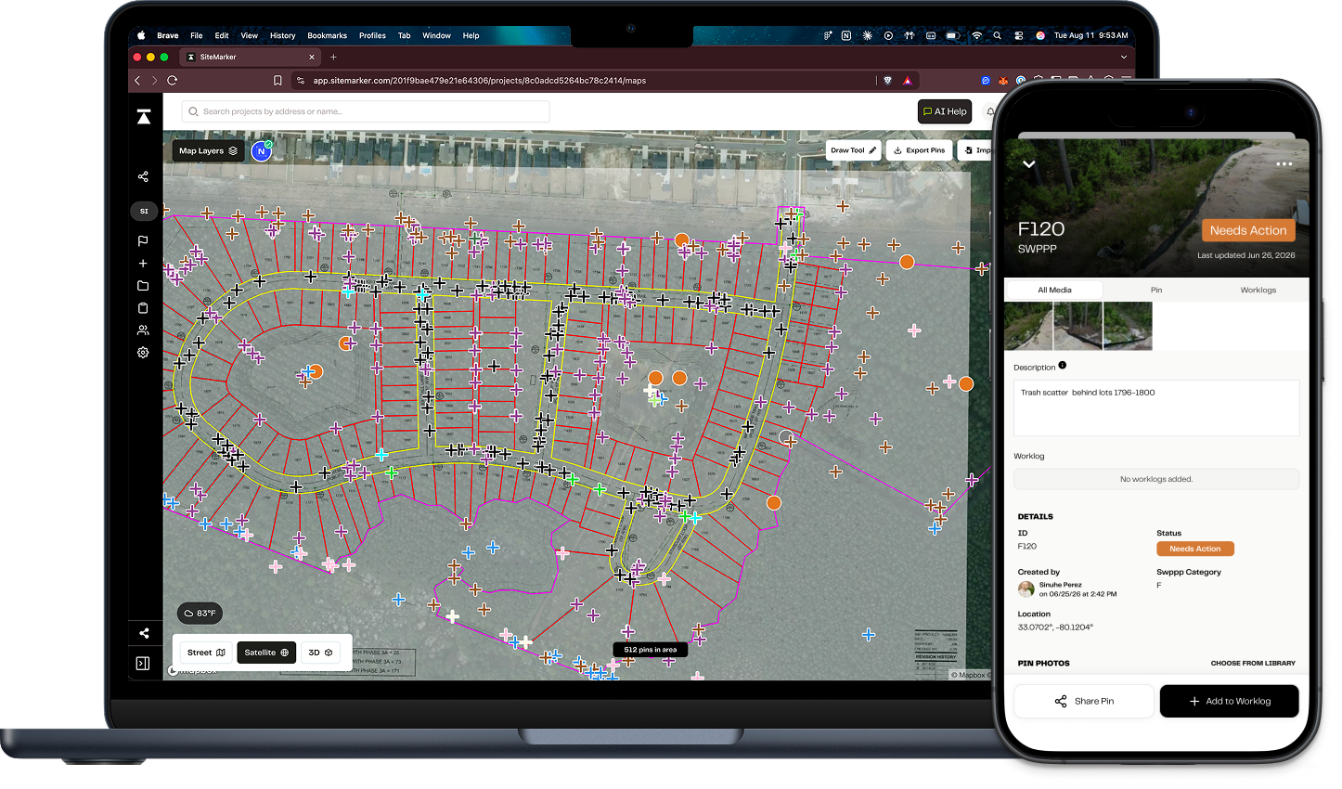The width and height of the screenshot is (1342, 789).
Task: Click the AI Help button
Action: pos(945,111)
